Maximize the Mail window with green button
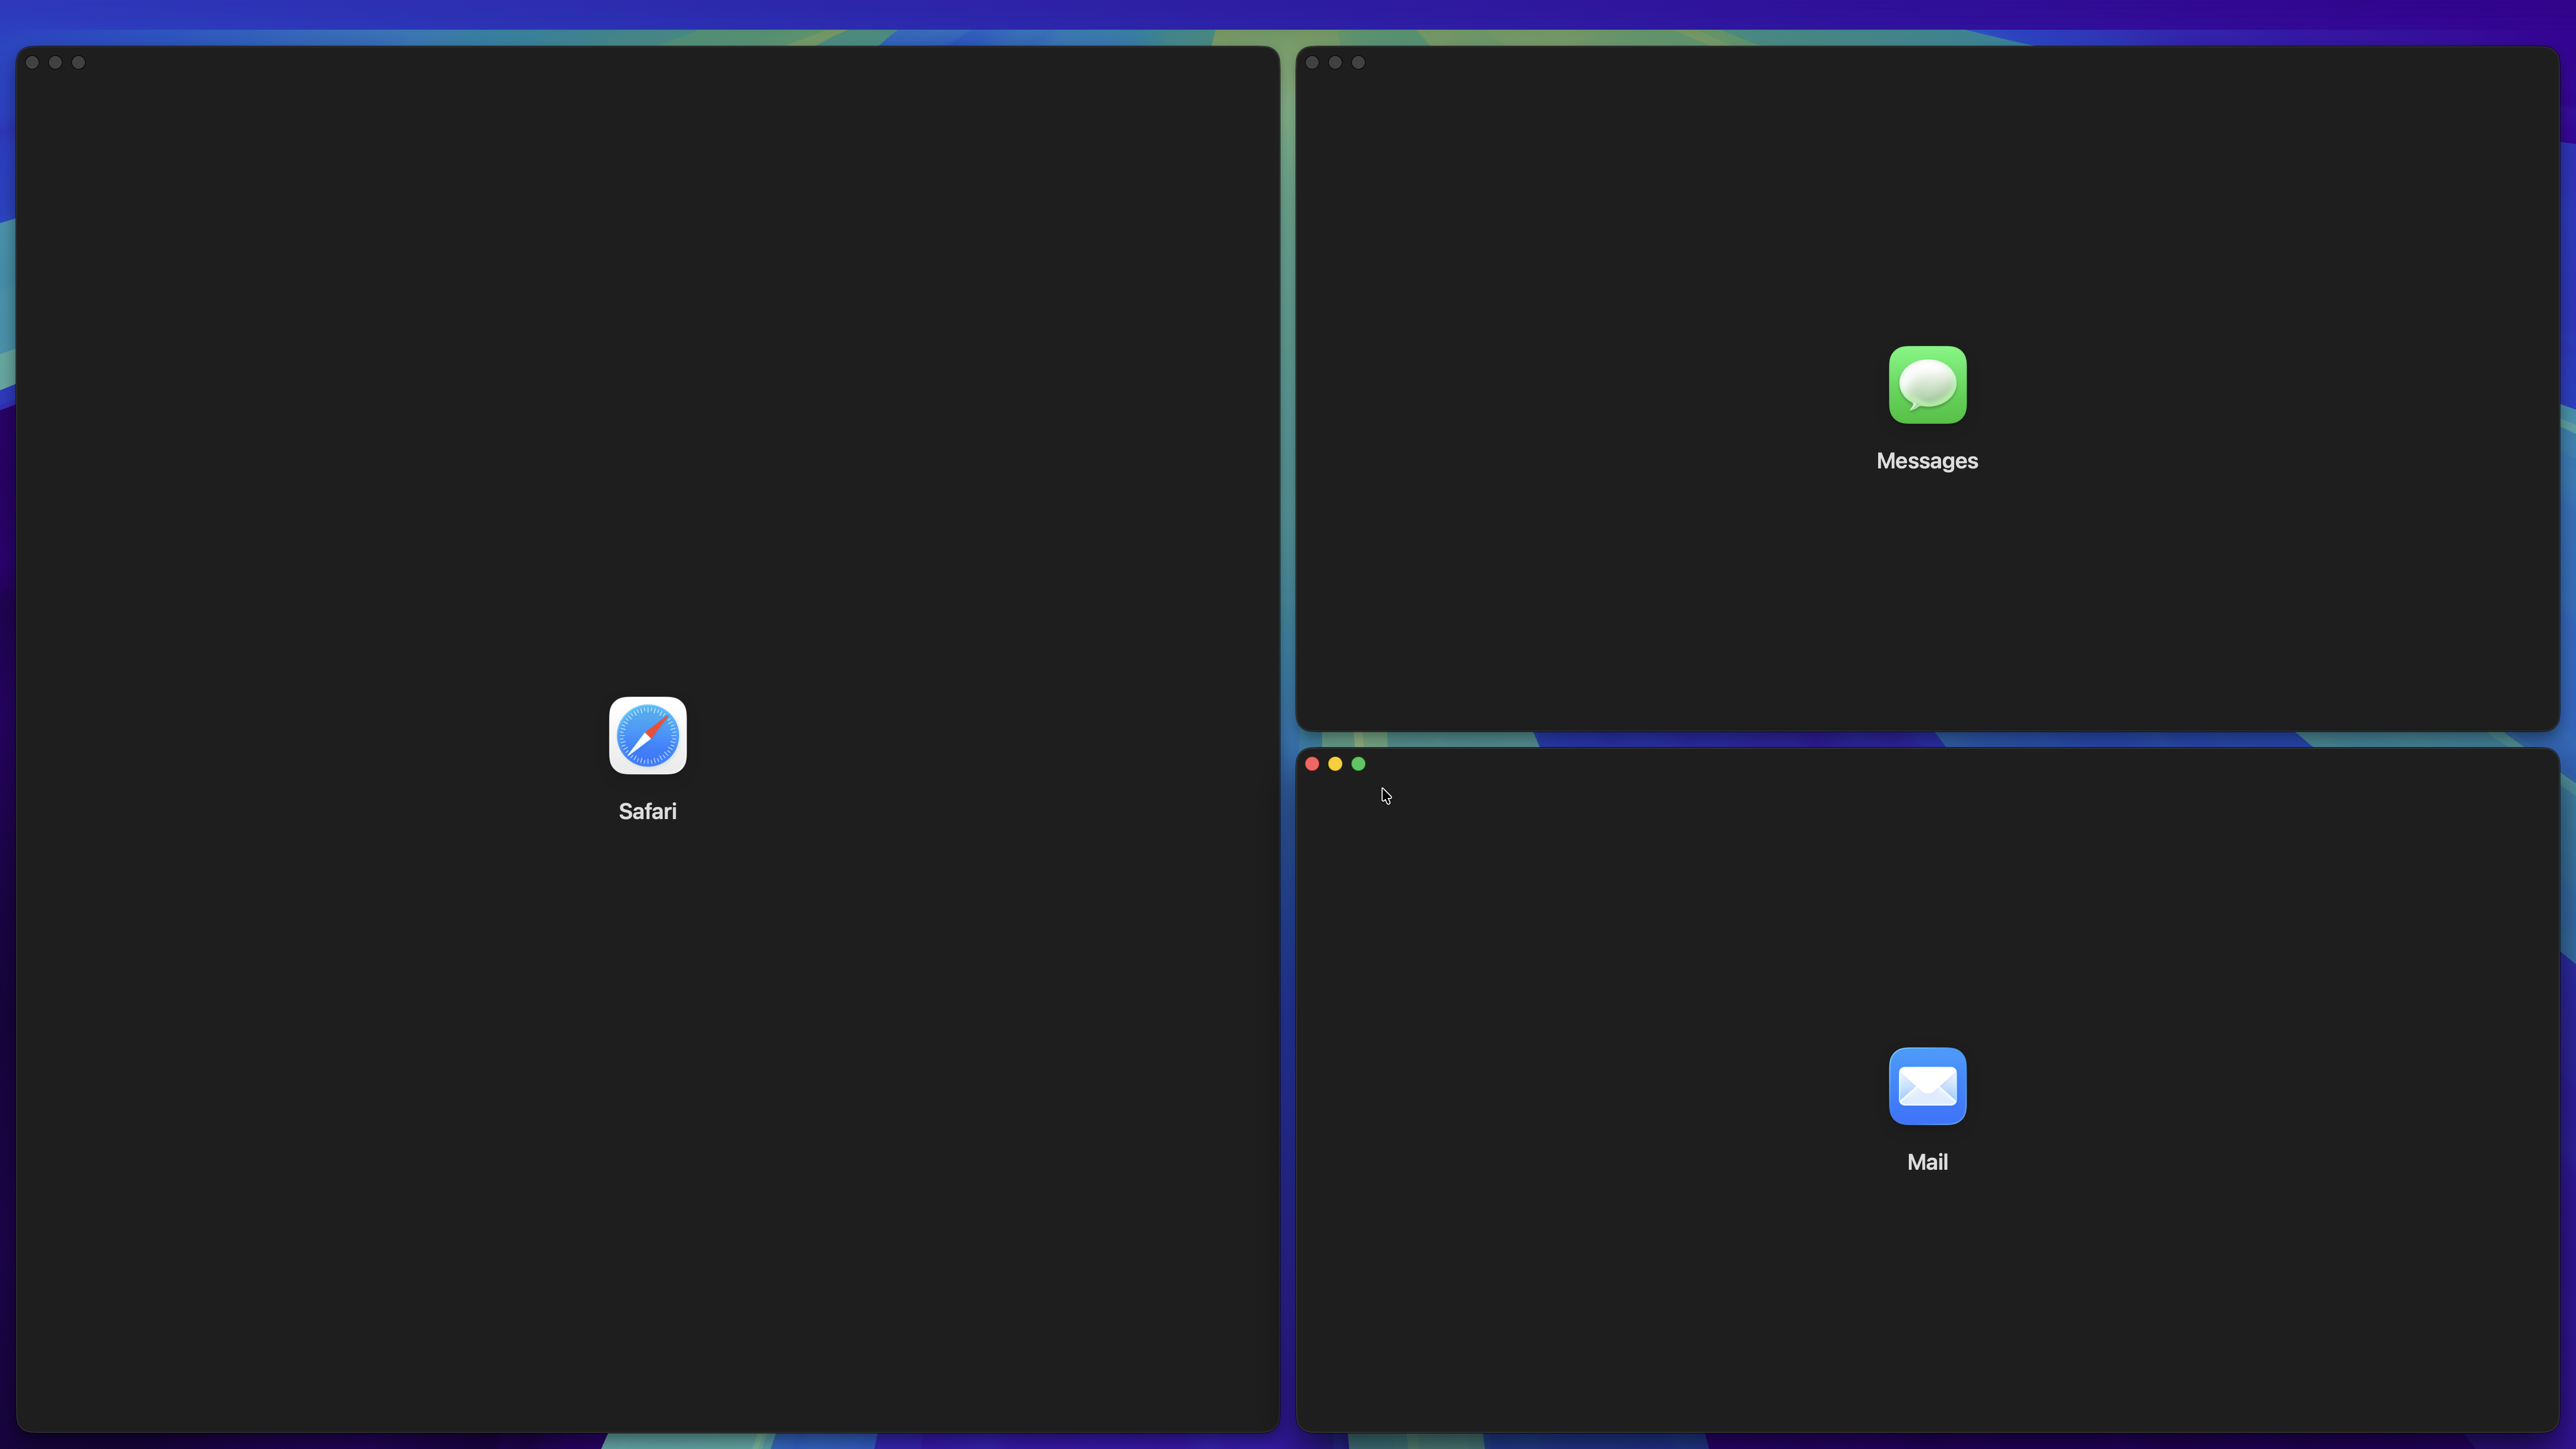This screenshot has height=1449, width=2576. 1358,764
